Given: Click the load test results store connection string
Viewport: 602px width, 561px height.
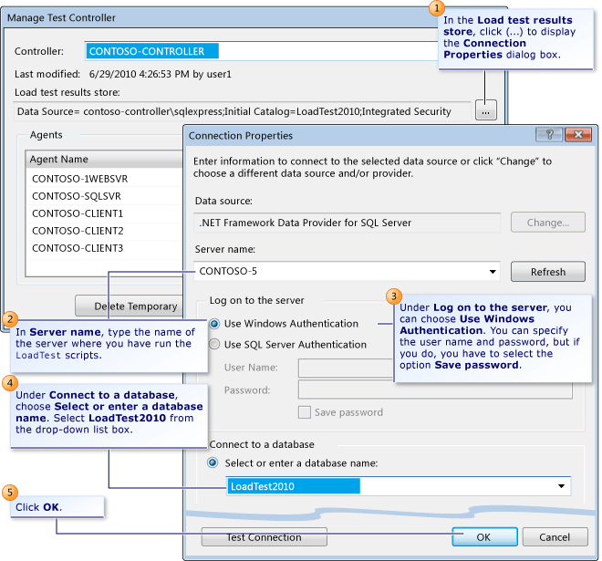Looking at the screenshot, I should point(243,111).
